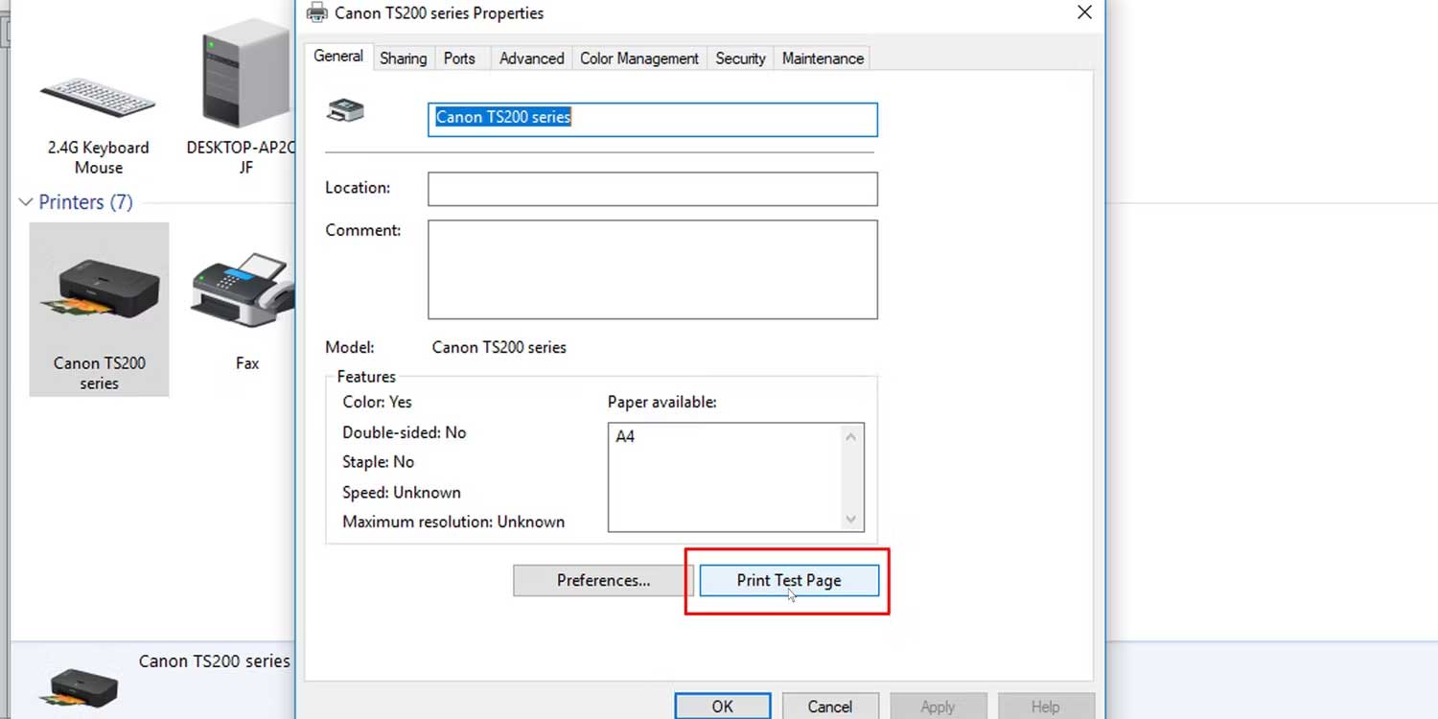
Task: Click the Canon printer thumbnail in details pane
Action: [84, 684]
